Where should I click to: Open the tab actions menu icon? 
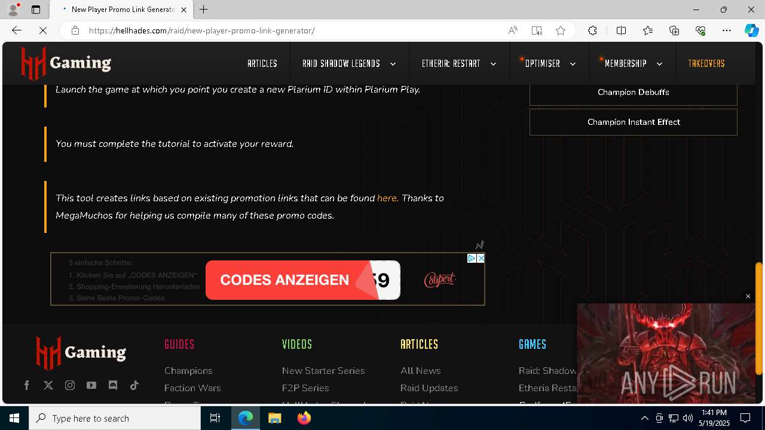36,10
